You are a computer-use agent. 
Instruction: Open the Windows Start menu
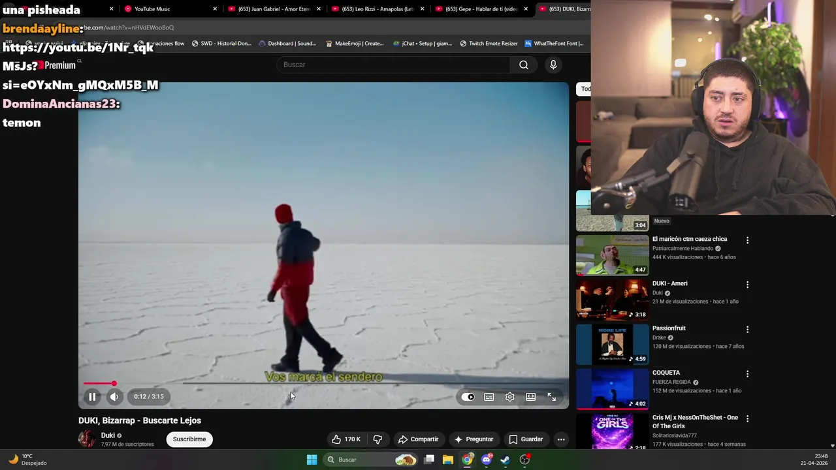tap(312, 460)
